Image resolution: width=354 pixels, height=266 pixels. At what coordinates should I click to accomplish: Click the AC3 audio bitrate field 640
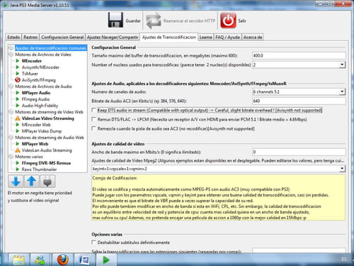[x=299, y=101]
